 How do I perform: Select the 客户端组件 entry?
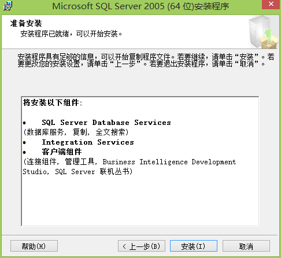62,152
